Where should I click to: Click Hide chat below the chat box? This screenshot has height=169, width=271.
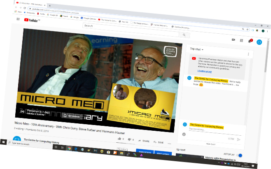(x=211, y=144)
